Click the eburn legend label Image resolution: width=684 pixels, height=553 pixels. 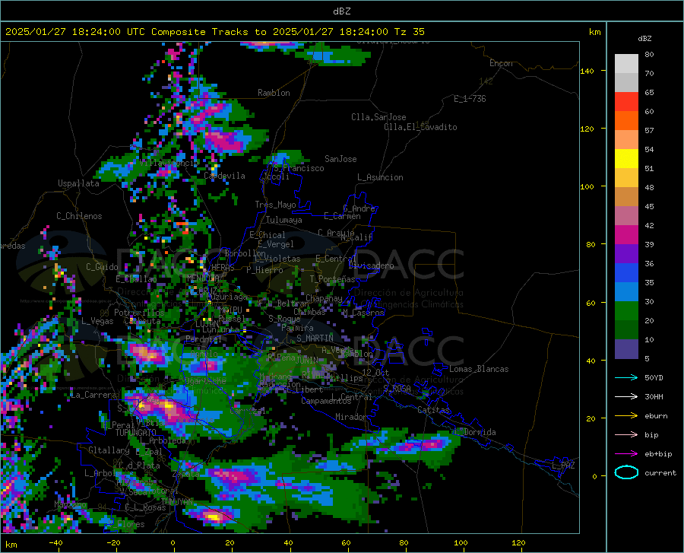(x=656, y=415)
